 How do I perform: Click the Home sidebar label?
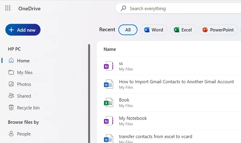click(x=23, y=61)
